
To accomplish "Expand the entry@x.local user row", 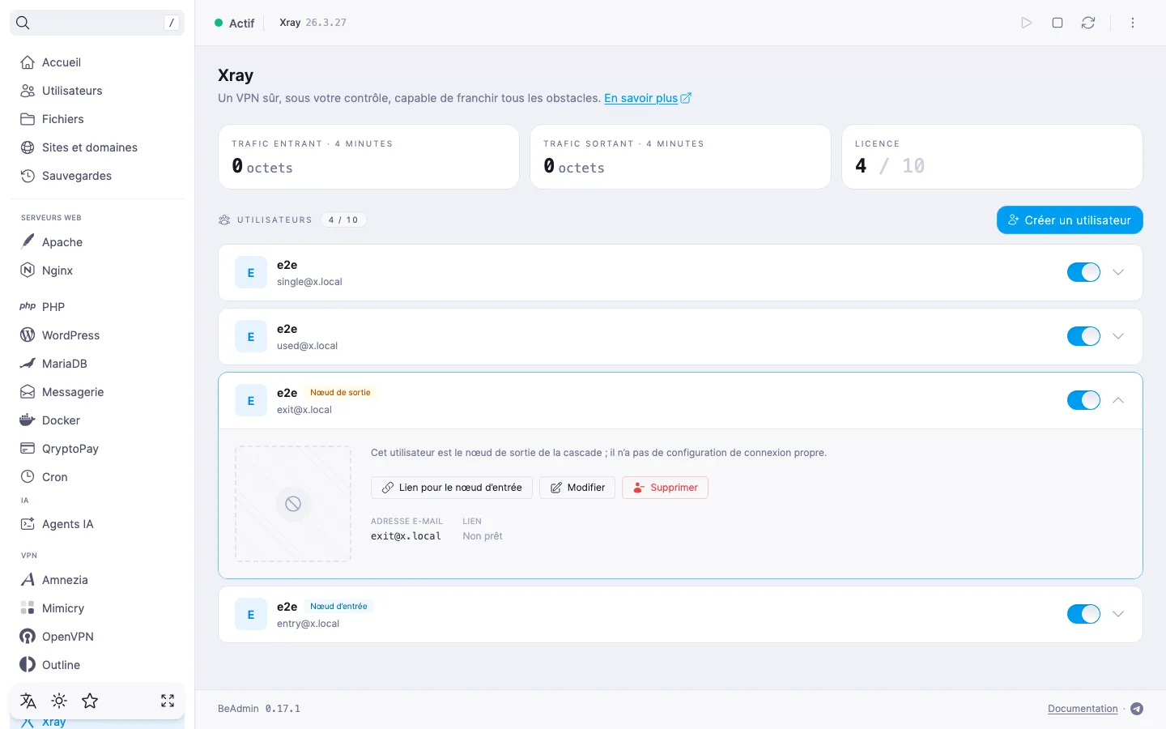I will click(x=1118, y=614).
